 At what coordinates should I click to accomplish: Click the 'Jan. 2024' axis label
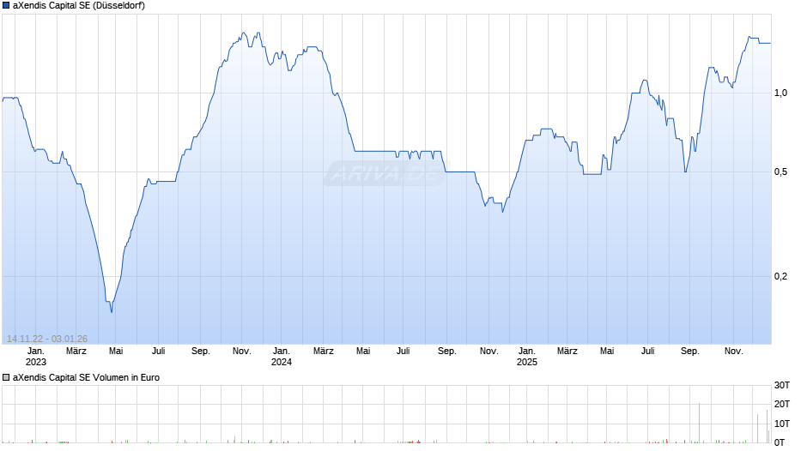pos(281,357)
